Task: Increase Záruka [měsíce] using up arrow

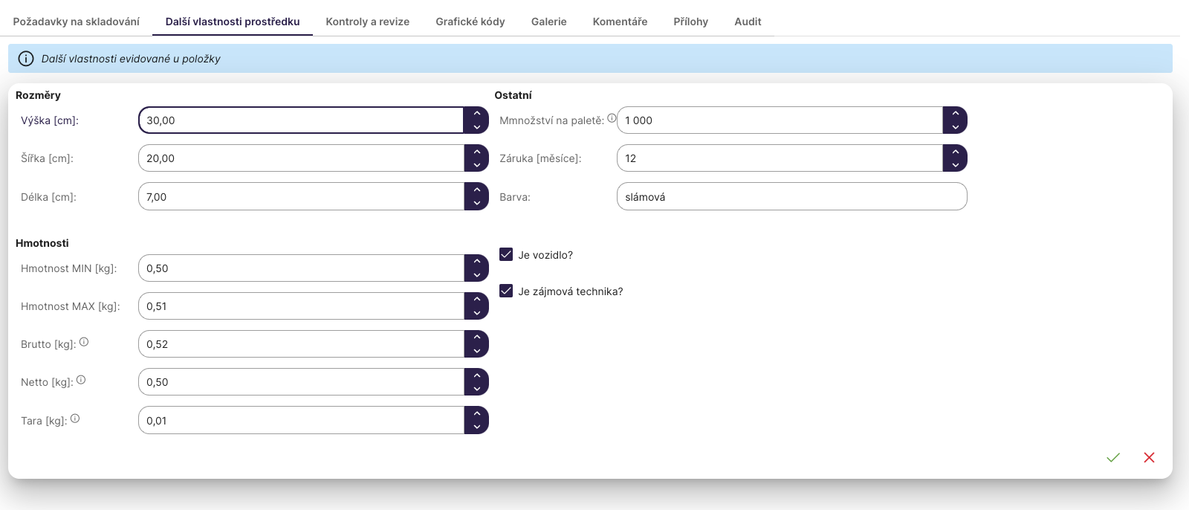Action: (x=955, y=152)
